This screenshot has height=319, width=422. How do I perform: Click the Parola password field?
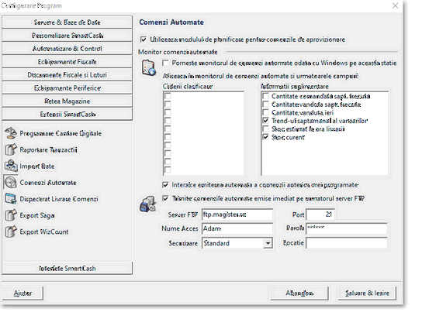tap(347, 228)
